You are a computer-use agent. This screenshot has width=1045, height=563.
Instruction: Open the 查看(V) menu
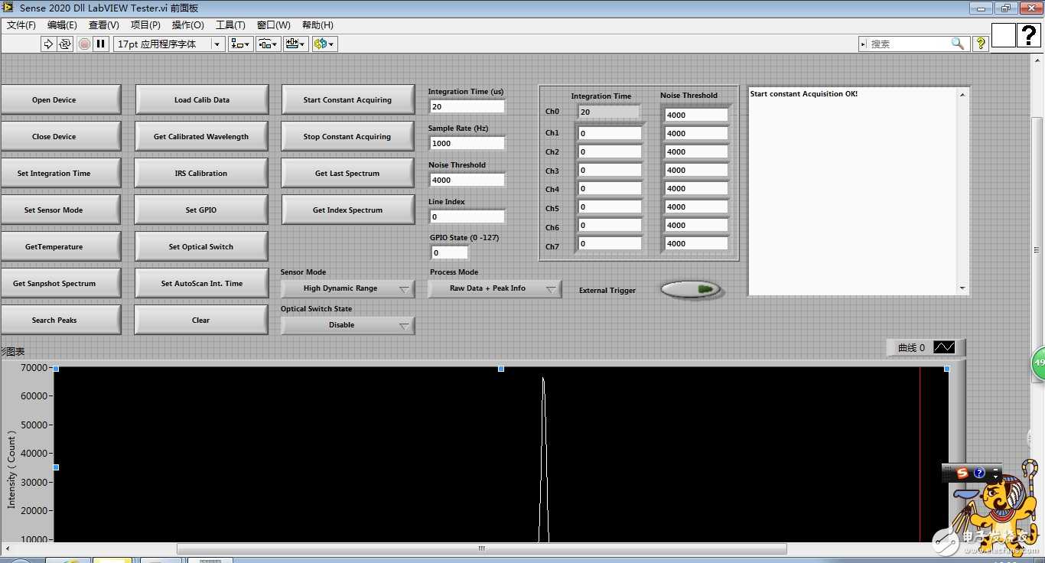[104, 25]
